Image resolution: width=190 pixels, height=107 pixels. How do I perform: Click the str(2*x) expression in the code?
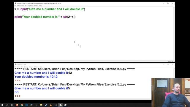coord(69,17)
